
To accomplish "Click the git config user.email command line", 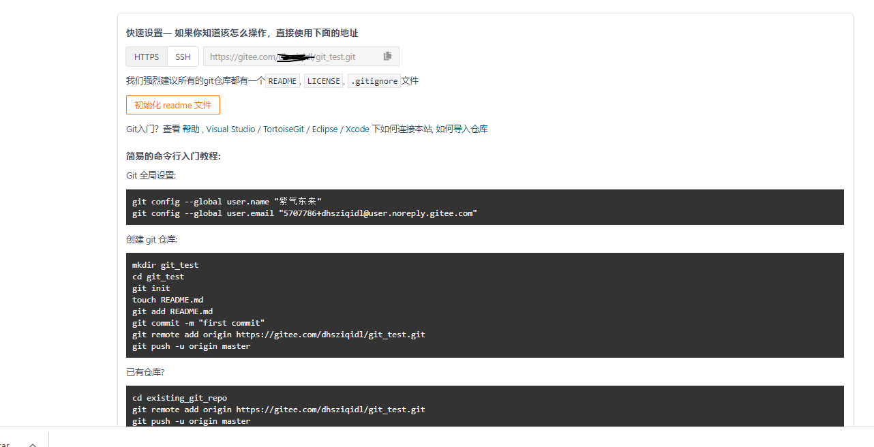I will pos(305,213).
